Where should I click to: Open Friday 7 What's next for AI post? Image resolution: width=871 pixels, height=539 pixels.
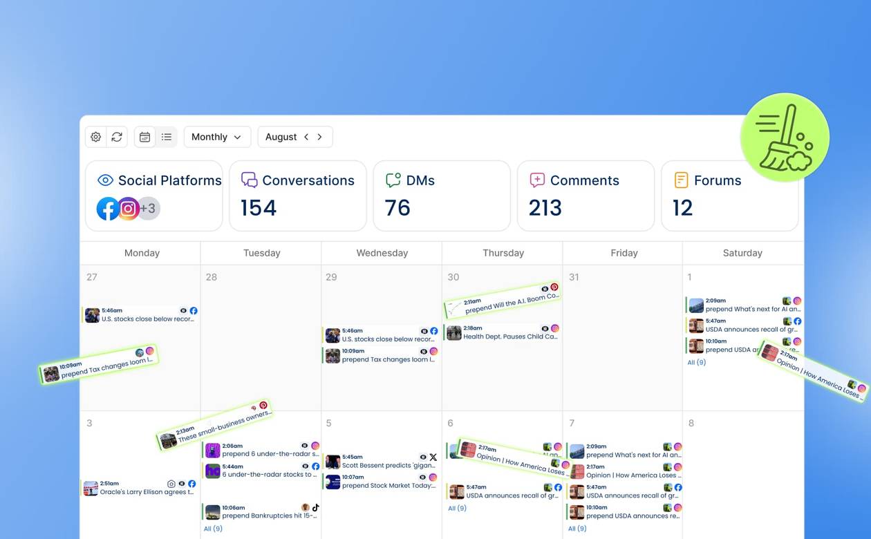625,451
